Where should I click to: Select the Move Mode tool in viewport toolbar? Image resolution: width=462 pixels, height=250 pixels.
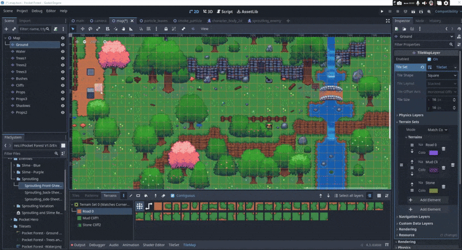(83, 28)
